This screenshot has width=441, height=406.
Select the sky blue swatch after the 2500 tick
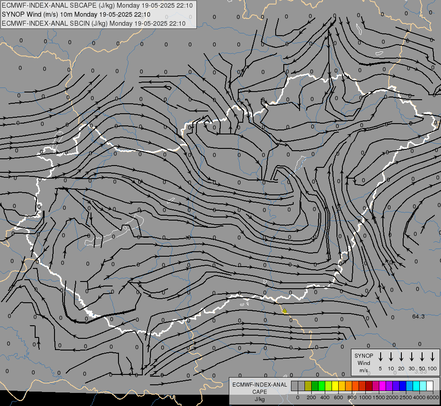pos(409,386)
